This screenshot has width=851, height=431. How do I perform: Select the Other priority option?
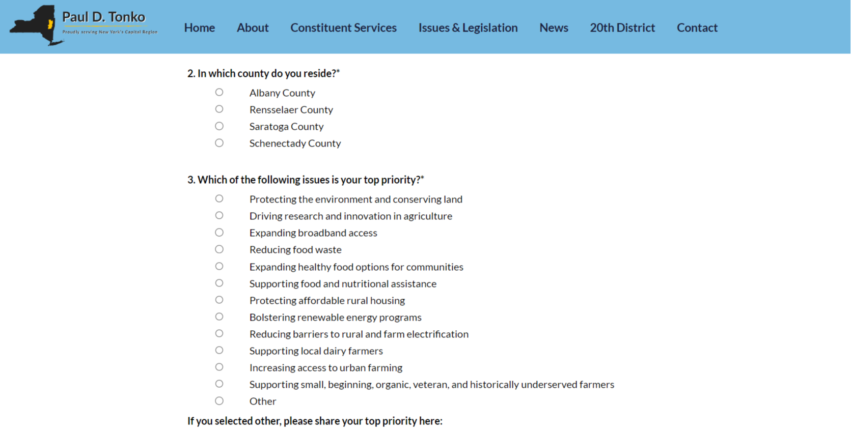point(219,401)
